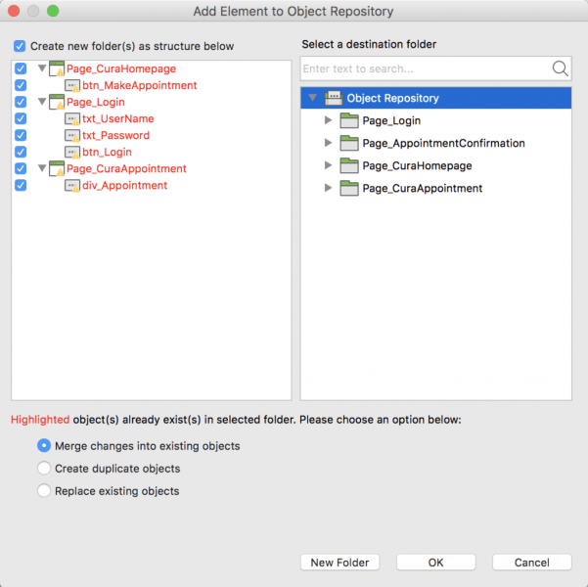This screenshot has height=587, width=588.
Task: Click the New Folder button
Action: (339, 563)
